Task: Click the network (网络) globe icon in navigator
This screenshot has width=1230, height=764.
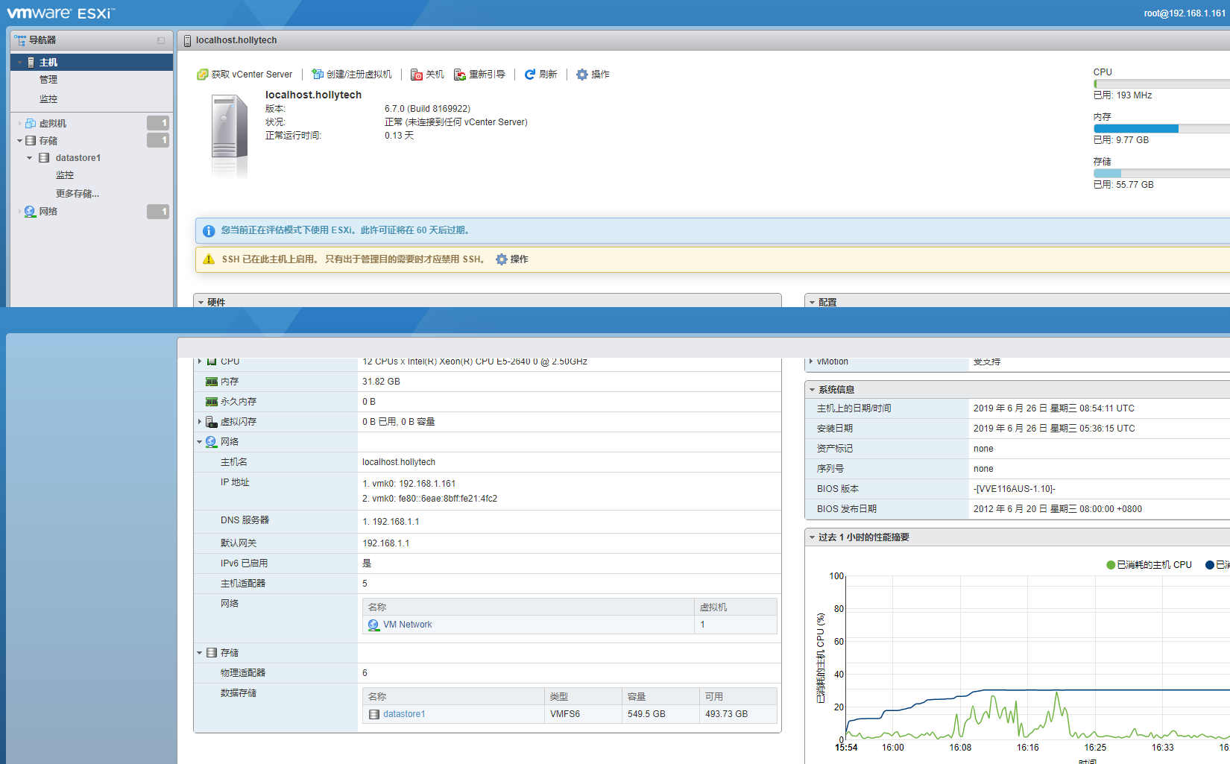Action: pos(30,212)
